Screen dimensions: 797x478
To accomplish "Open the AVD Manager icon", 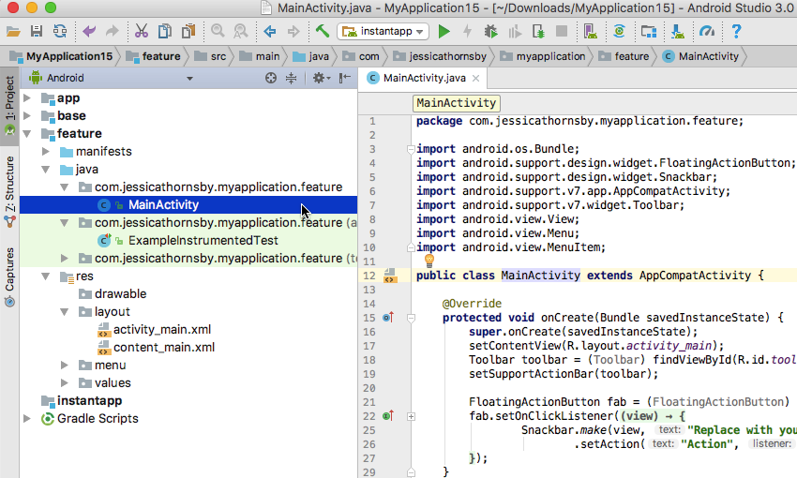I will coord(591,32).
